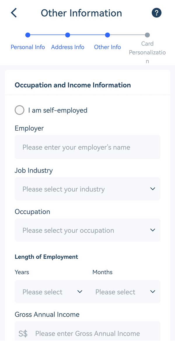Open the Occupation dropdown
The height and width of the screenshot is (341, 175).
pyautogui.click(x=87, y=230)
